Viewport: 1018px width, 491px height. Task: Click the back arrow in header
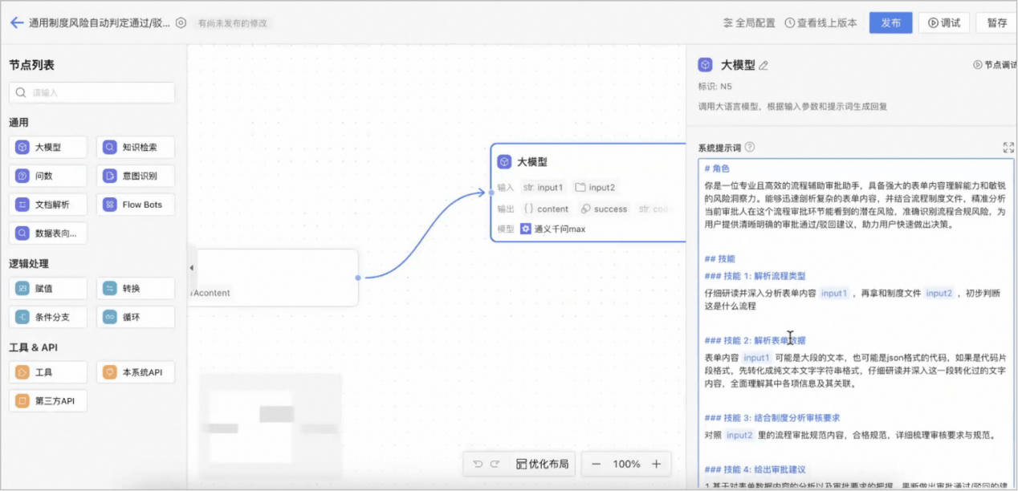point(17,22)
